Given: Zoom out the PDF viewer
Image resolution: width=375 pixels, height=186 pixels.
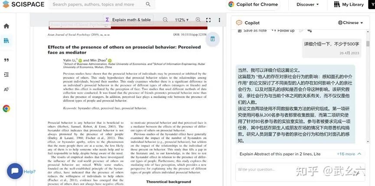Looking at the screenshot, I should [x=165, y=20].
